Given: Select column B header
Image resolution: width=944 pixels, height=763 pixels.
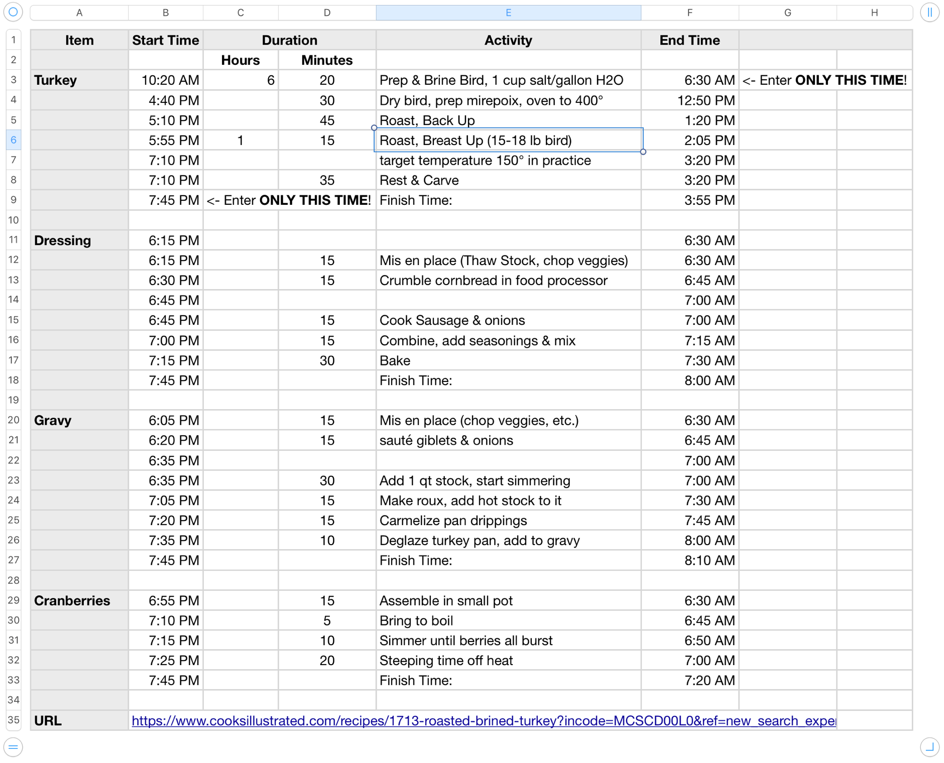Looking at the screenshot, I should [165, 13].
